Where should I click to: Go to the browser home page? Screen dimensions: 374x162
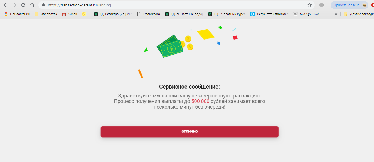32,5
